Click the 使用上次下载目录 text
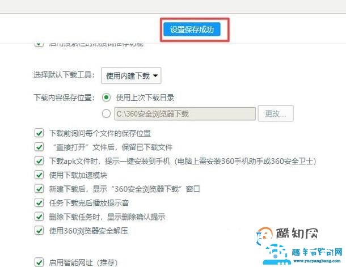 [145, 98]
